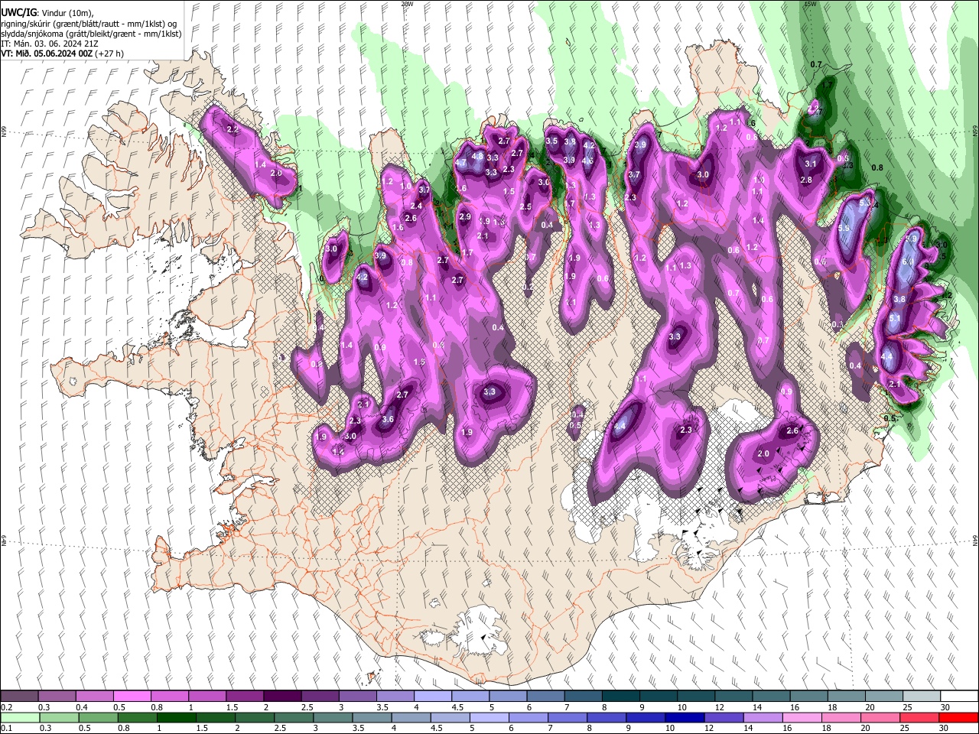Pick the lavender snow swatch between 4 and 4.5
Image resolution: width=979 pixels, height=734 pixels.
432,697
